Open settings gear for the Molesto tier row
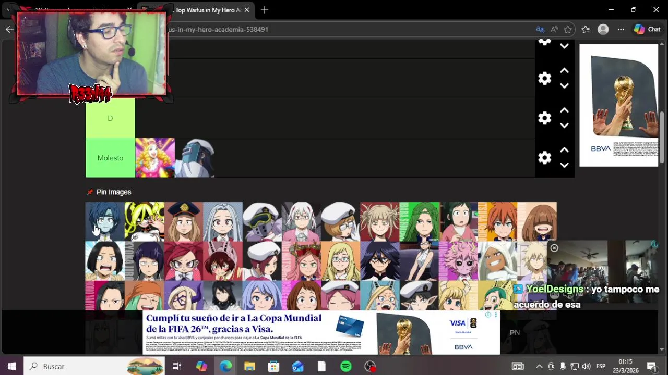This screenshot has height=375, width=668. [x=544, y=158]
